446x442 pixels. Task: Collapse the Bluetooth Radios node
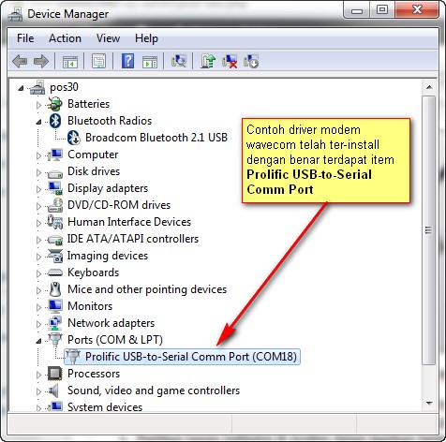(38, 122)
